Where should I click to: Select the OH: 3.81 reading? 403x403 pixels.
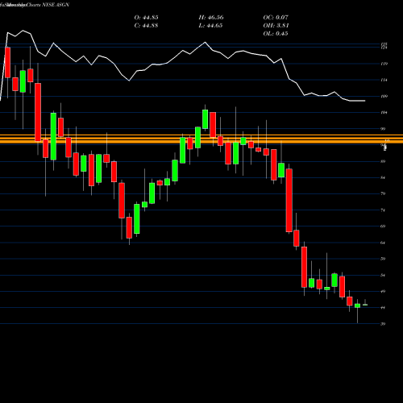point(276,26)
